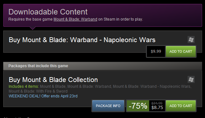The width and height of the screenshot is (205, 118).
Task: Click Windows platform icon for Napoleonic Wars
Action: tap(191, 40)
